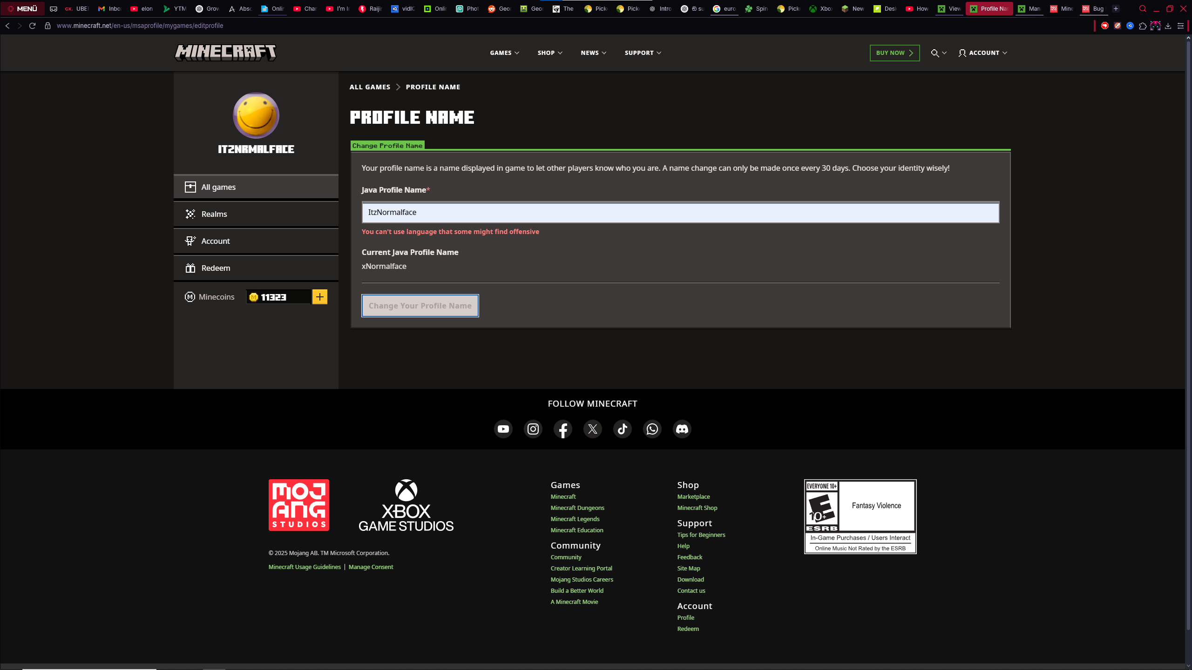Open Minecraft's Instagram icon link
The width and height of the screenshot is (1192, 670).
coord(533,429)
